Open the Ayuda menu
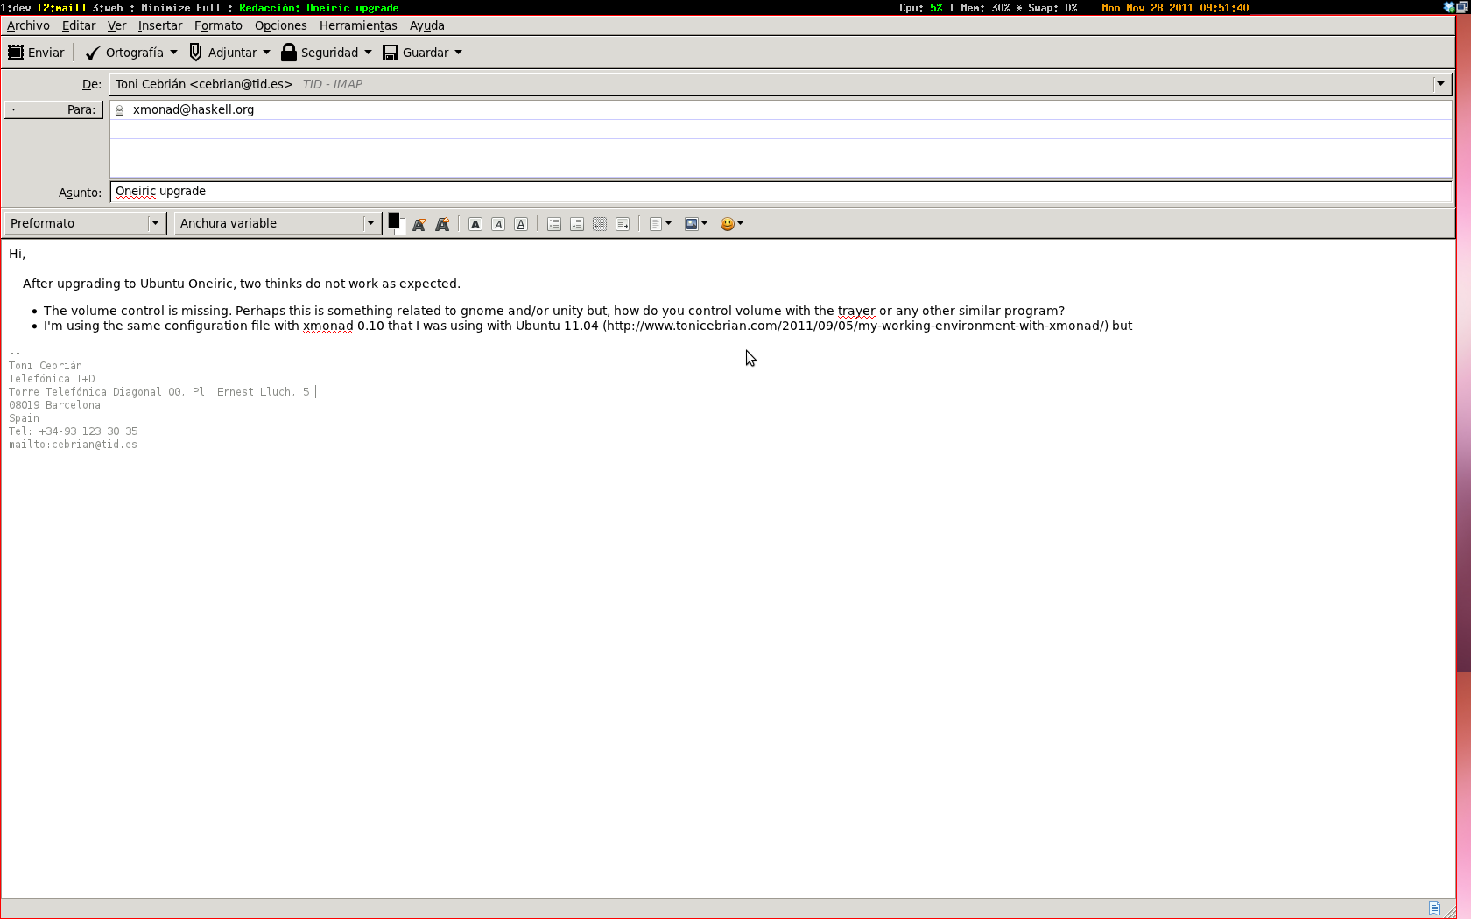The height and width of the screenshot is (919, 1471). pos(427,25)
